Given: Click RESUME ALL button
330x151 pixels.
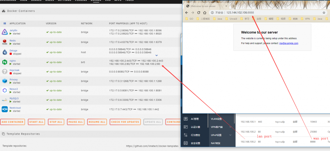Looking at the screenshot, I should coord(97,122).
